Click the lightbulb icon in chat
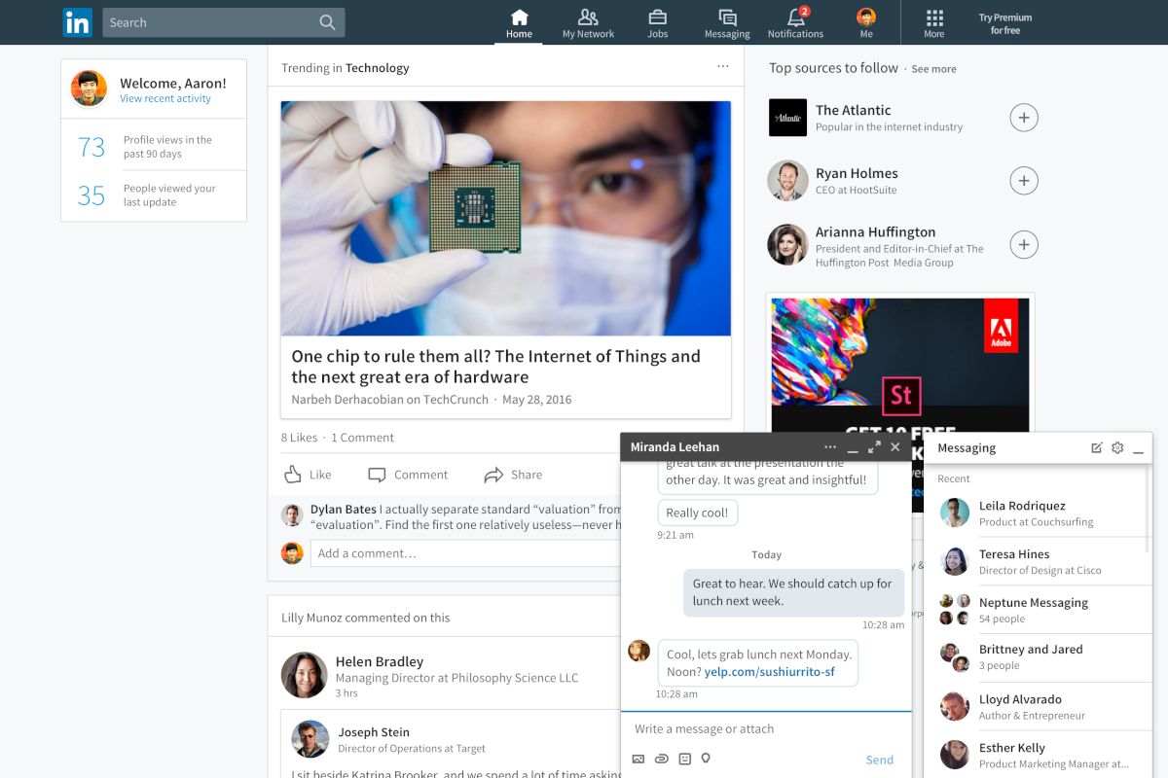Viewport: 1168px width, 778px height. pos(706,759)
